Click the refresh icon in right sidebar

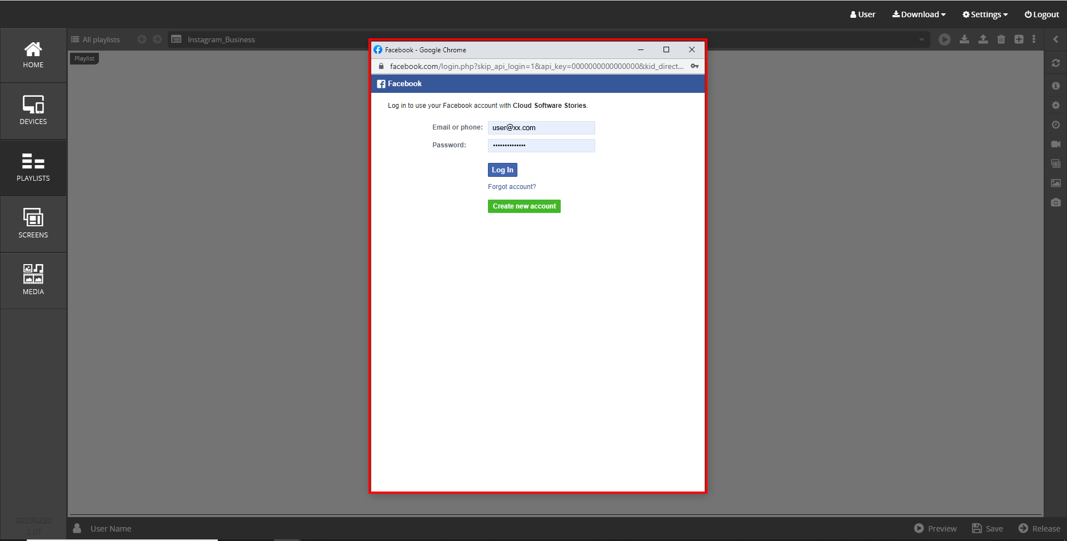tap(1056, 63)
